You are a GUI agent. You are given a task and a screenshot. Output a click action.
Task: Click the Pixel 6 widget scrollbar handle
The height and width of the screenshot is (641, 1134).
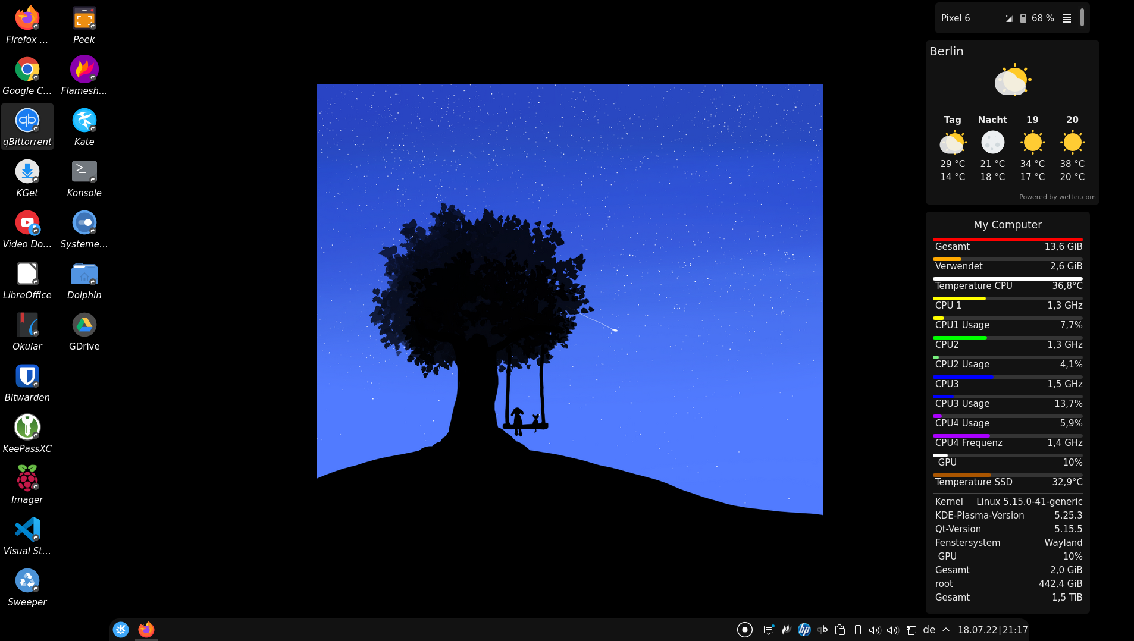(1082, 17)
